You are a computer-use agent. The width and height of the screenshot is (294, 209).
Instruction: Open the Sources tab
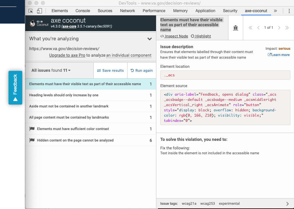(x=105, y=11)
